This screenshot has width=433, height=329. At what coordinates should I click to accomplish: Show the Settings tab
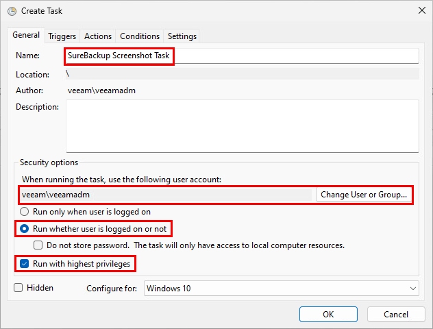pyautogui.click(x=182, y=36)
